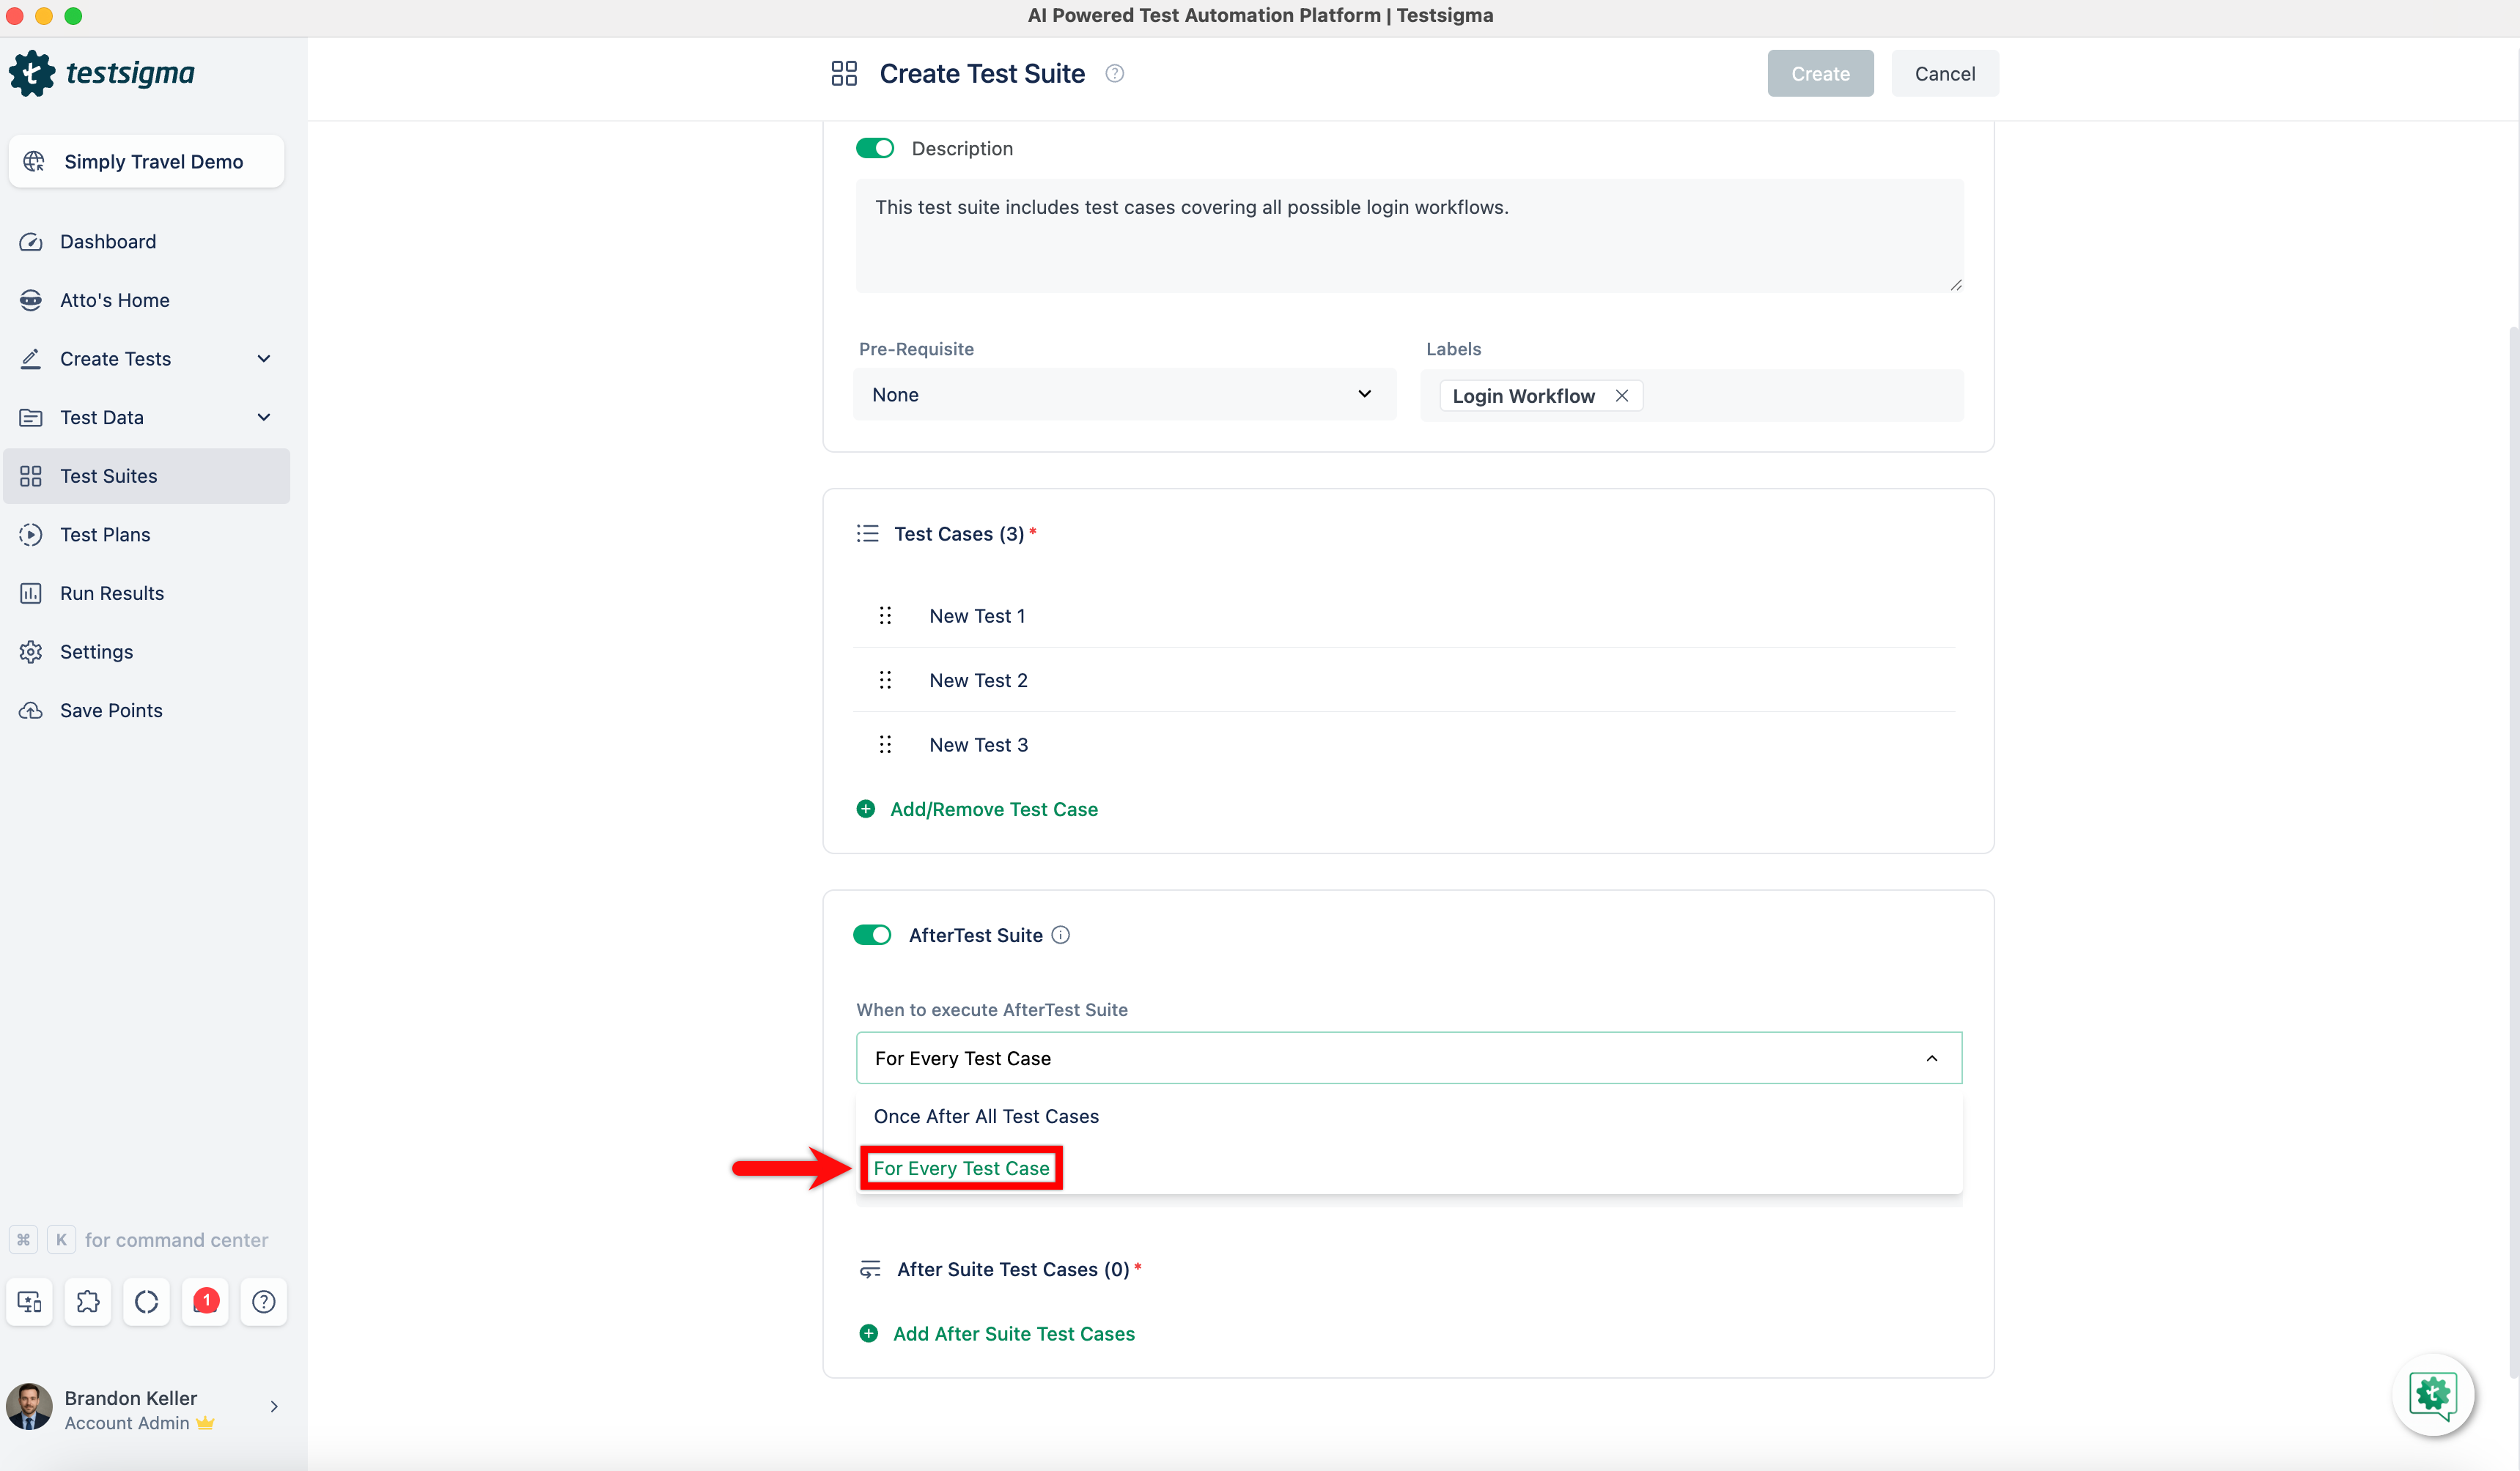2520x1471 pixels.
Task: Open Run Results in the sidebar
Action: click(x=111, y=593)
